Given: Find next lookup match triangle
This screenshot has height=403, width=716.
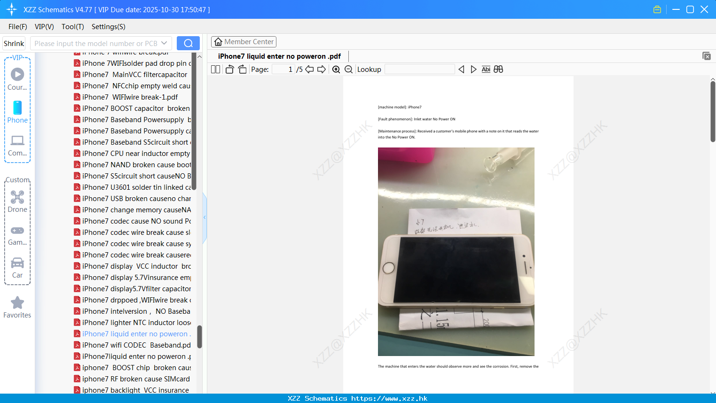Looking at the screenshot, I should [x=473, y=70].
